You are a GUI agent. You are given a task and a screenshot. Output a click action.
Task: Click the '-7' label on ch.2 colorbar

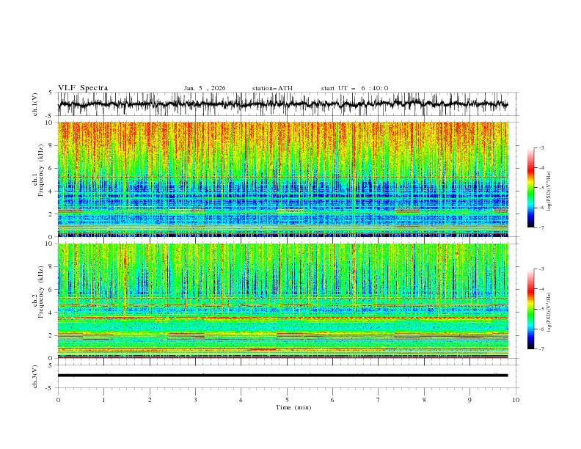point(541,349)
